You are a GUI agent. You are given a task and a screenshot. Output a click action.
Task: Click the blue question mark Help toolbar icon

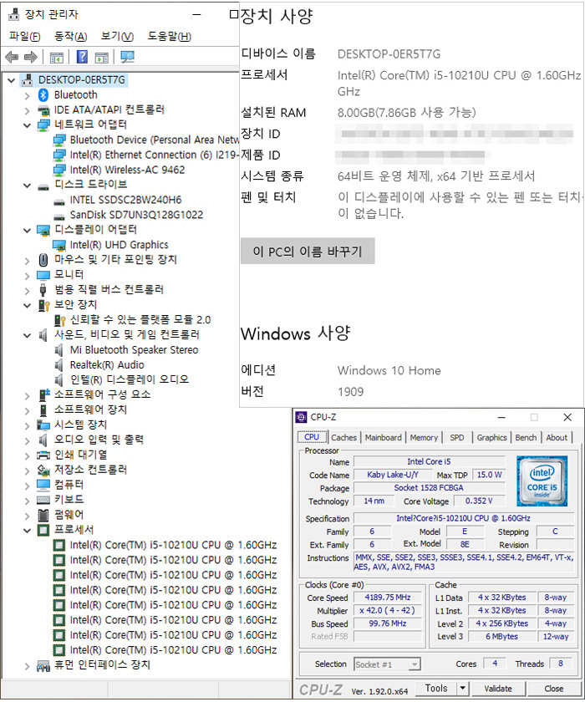click(82, 57)
